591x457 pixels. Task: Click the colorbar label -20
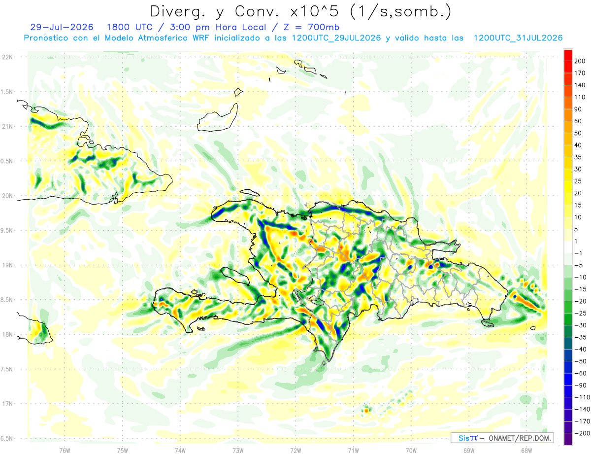[x=580, y=301]
